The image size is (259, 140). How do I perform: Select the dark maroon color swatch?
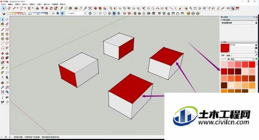pyautogui.click(x=238, y=71)
